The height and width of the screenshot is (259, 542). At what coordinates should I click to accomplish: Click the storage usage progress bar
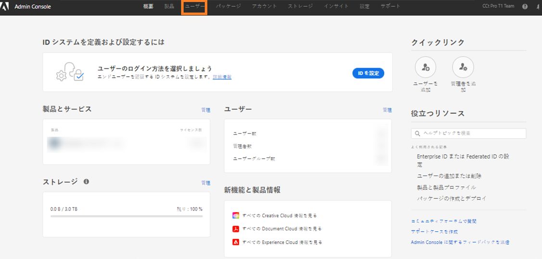126,216
